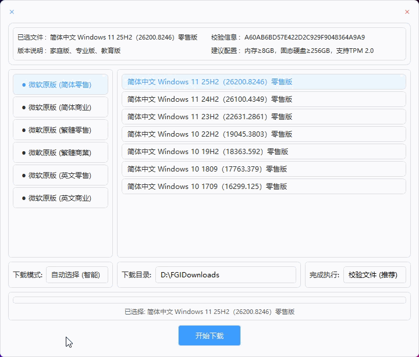Switch to 微软原版 (英文商业) category

tap(61, 198)
